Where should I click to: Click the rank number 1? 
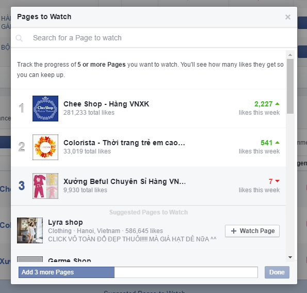(x=22, y=108)
